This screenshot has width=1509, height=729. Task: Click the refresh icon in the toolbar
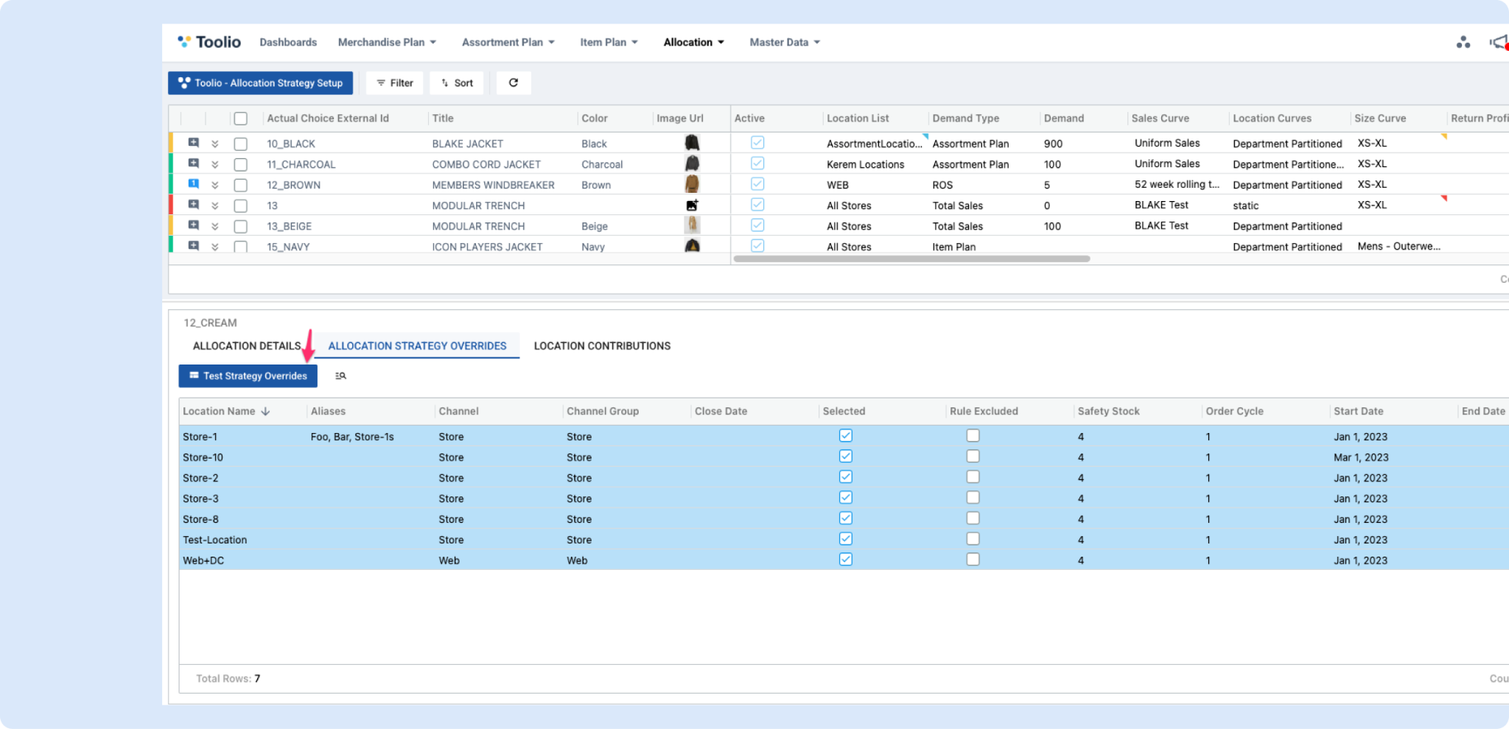click(x=514, y=82)
